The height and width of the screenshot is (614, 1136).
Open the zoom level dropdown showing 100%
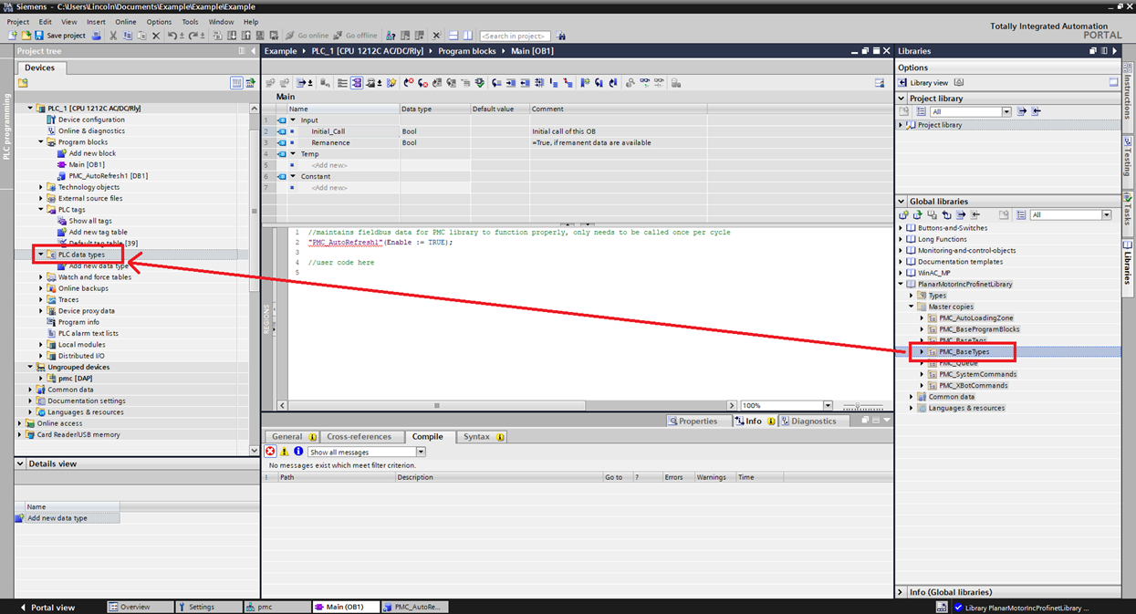pos(827,405)
